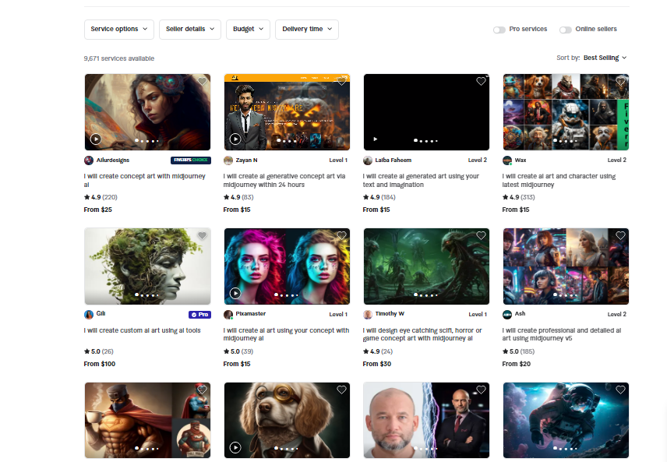Favorite the Pixamaster gig heart icon
Viewport: 667px width, 462px height.
341,236
